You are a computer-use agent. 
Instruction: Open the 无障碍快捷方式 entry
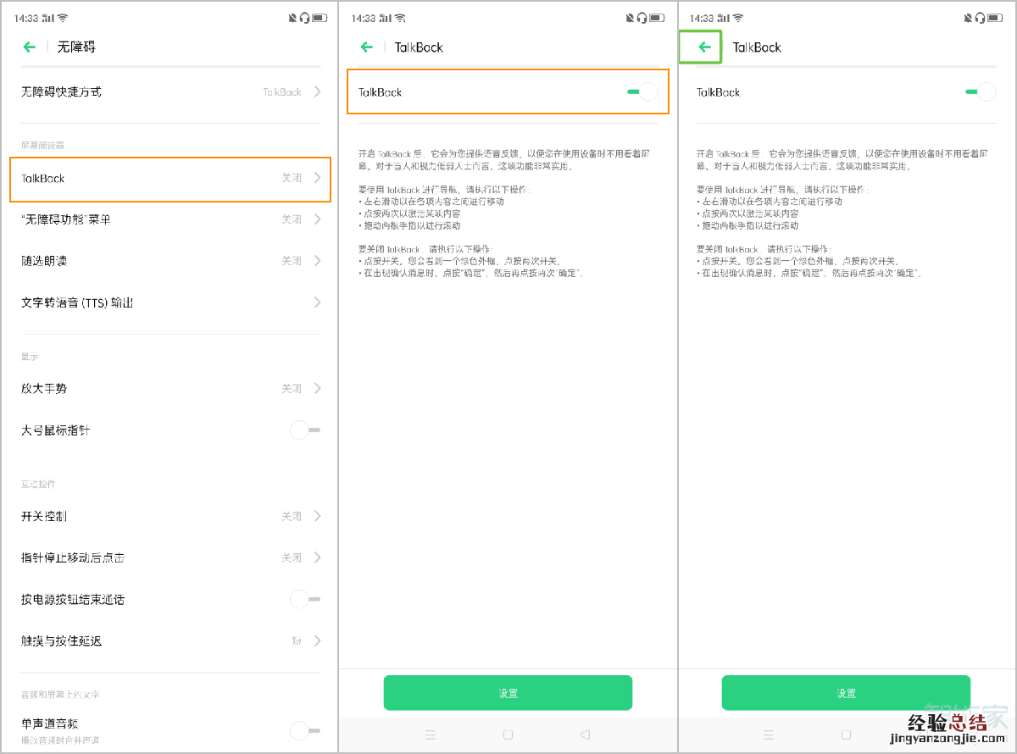click(170, 91)
